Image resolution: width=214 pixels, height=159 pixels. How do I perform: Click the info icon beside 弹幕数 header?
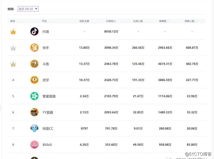point(169,21)
